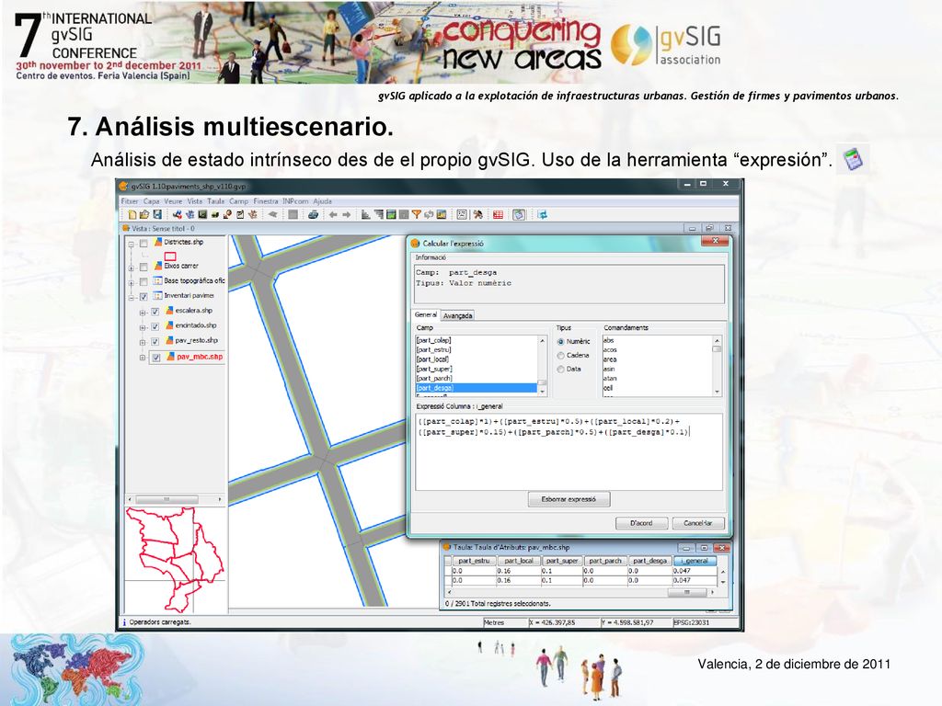Uncheck the pav_mbc.shp layer checkbox
Image resolution: width=942 pixels, height=706 pixels.
(x=156, y=358)
